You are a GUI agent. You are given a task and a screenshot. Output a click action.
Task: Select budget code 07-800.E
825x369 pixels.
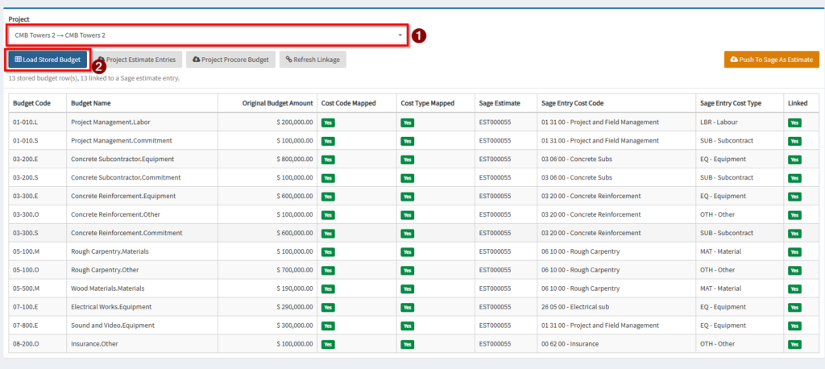(26, 325)
